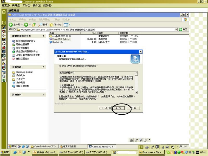Open the Forward button history dropdown arrow
The width and height of the screenshot is (208, 156).
click(x=30, y=25)
